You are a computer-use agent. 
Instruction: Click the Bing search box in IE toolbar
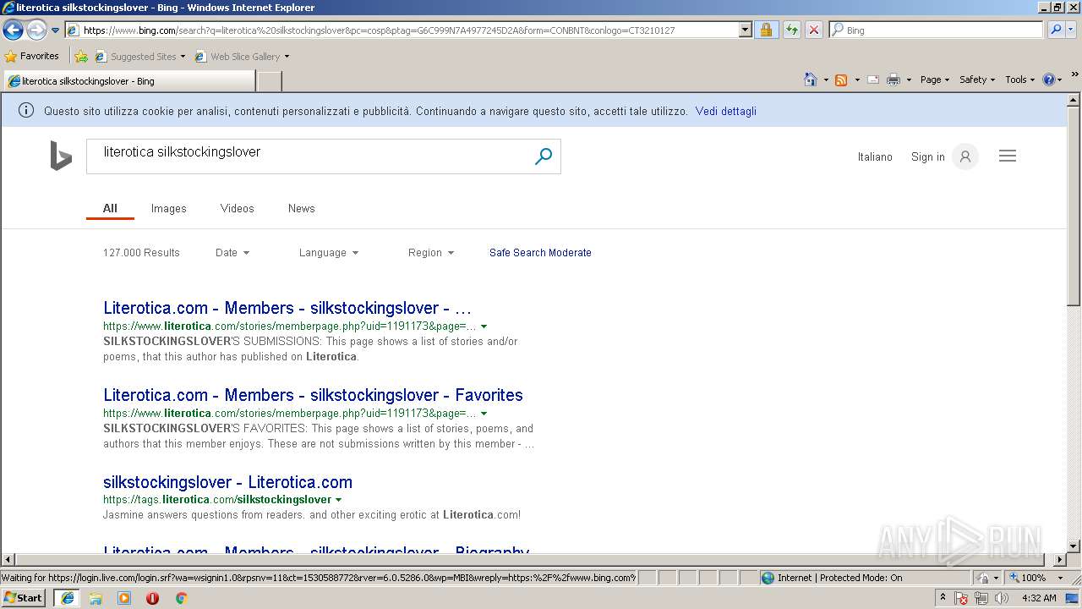[936, 30]
